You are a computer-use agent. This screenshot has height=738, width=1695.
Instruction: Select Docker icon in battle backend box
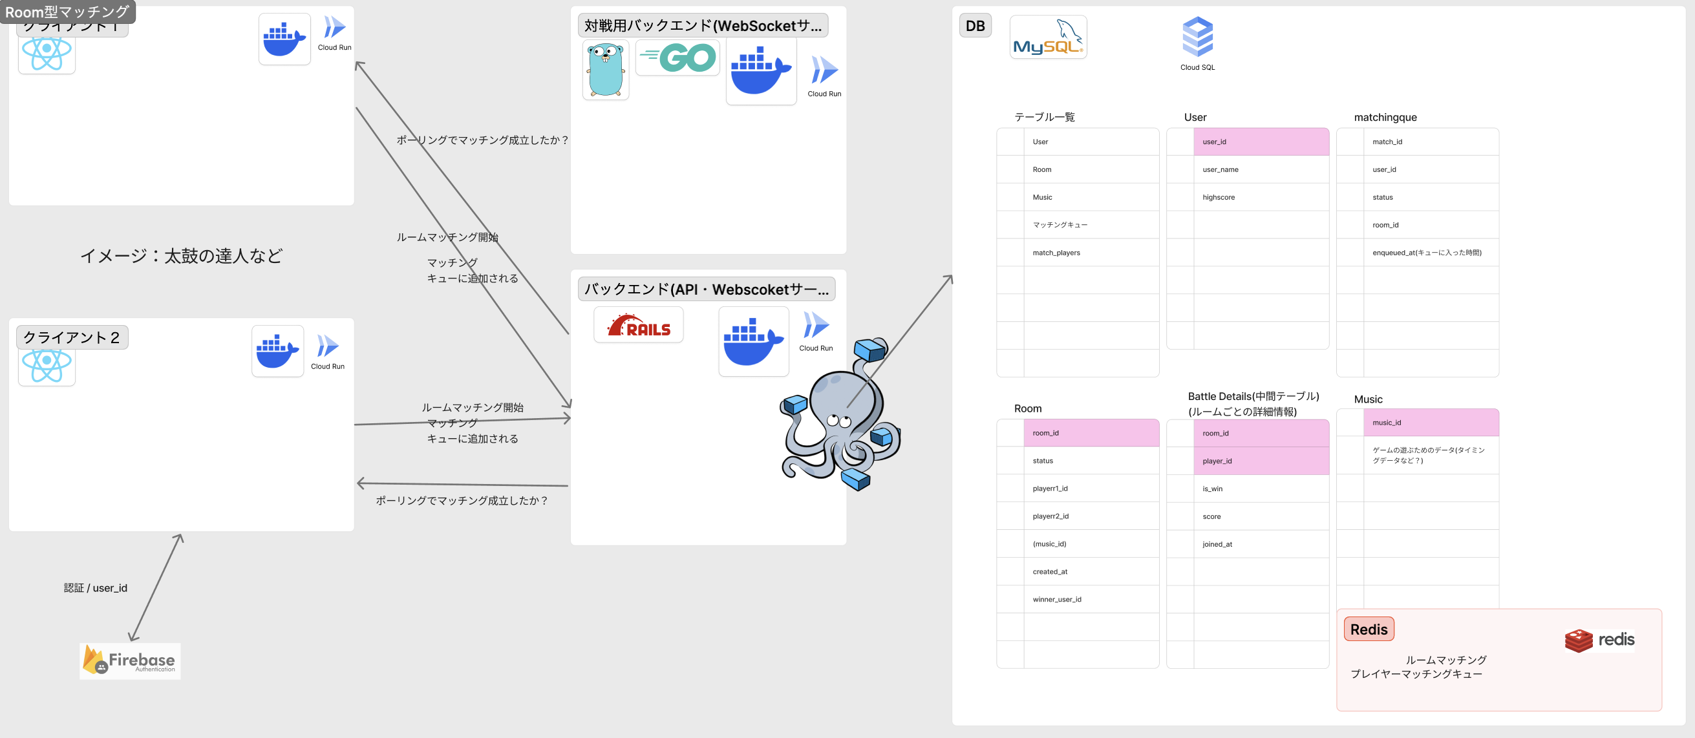tap(761, 70)
